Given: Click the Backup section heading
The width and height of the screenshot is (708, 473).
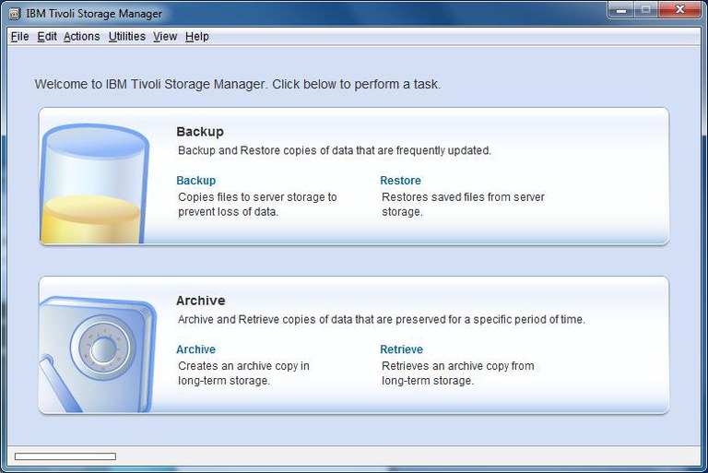Looking at the screenshot, I should click(x=200, y=132).
